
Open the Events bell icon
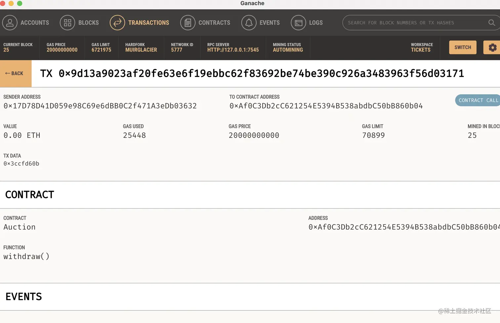(x=249, y=23)
